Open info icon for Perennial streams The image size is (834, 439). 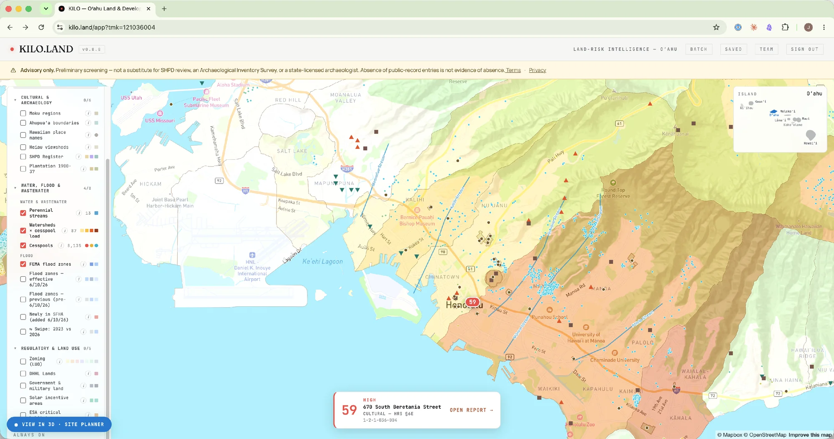click(79, 213)
